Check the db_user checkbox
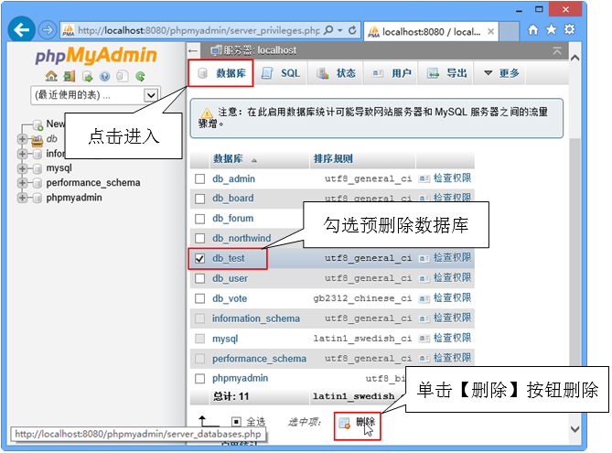The width and height of the screenshot is (612, 453). coord(199,278)
